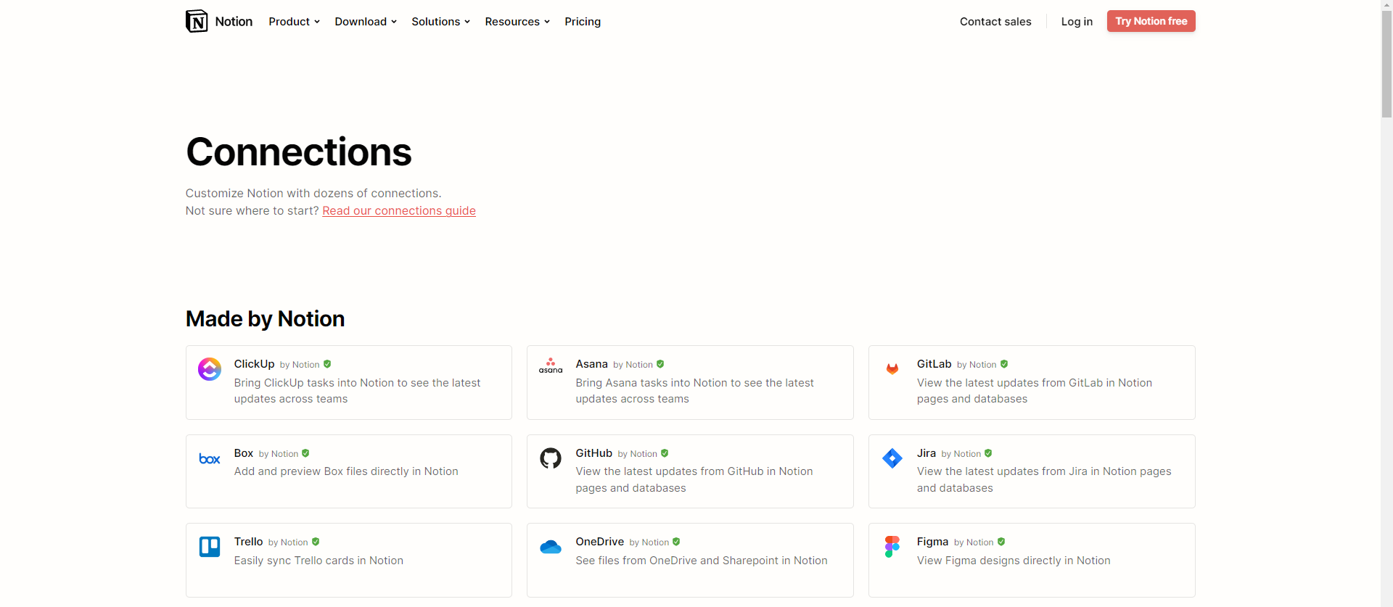
Task: Open the Resources dropdown
Action: (x=517, y=22)
